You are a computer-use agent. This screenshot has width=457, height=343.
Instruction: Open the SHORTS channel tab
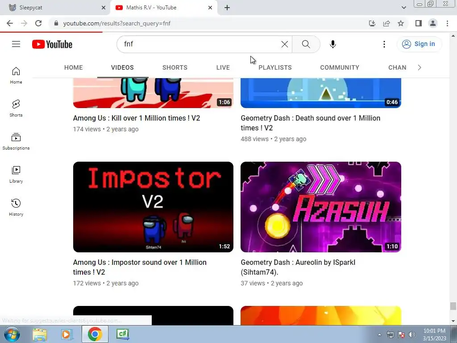pyautogui.click(x=175, y=67)
